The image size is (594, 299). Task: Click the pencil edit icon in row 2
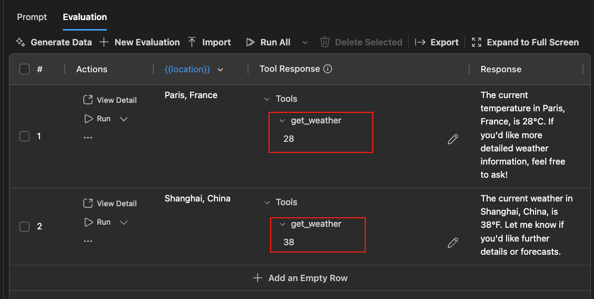pos(452,243)
